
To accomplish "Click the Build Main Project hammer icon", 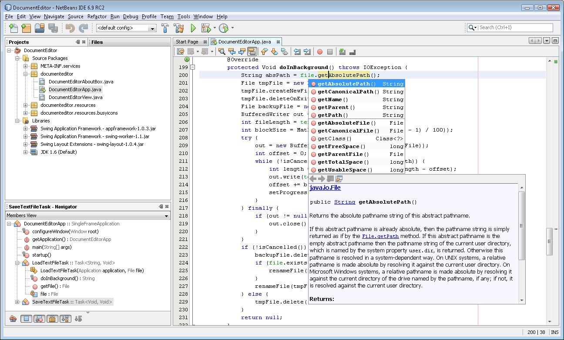I will tap(165, 28).
